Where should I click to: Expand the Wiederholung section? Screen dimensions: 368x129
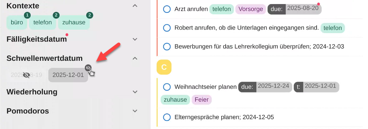point(135,92)
